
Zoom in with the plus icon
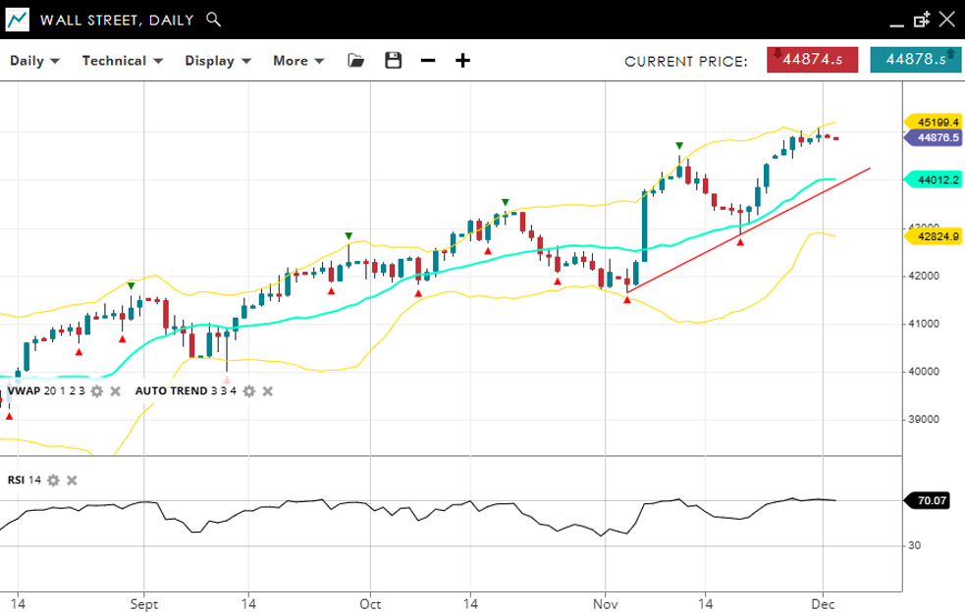tap(462, 61)
